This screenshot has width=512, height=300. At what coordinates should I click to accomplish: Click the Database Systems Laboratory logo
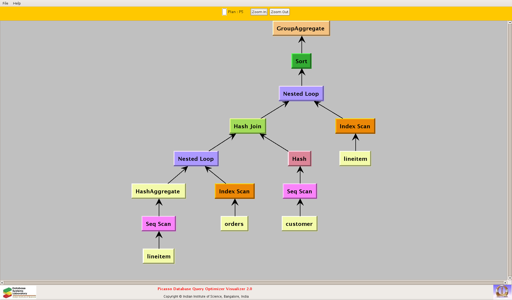(19, 292)
